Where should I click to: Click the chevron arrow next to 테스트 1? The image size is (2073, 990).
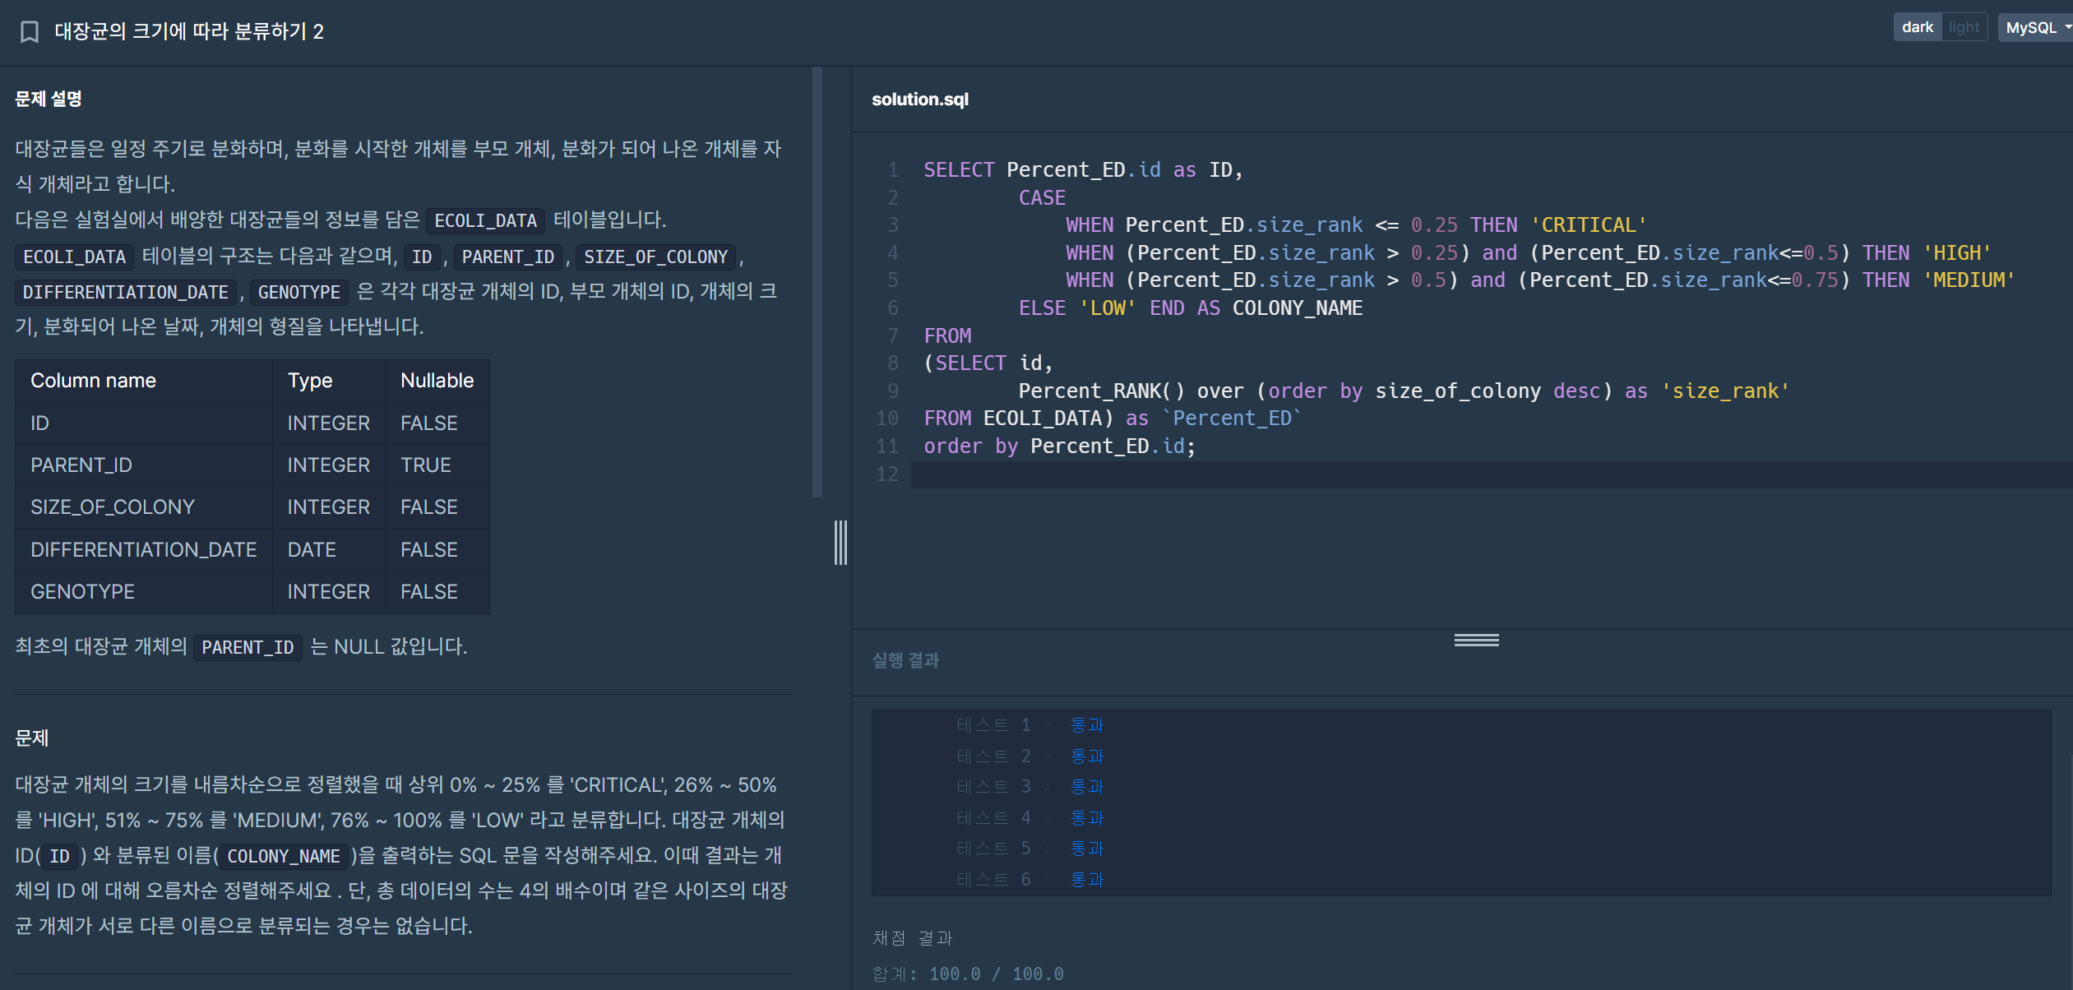[x=1047, y=725]
